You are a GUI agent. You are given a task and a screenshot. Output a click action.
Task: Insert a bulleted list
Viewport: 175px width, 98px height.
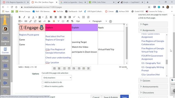[x=83, y=17]
